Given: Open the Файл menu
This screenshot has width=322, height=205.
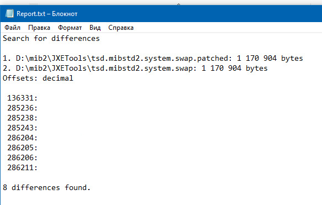Looking at the screenshot, I should [13, 28].
